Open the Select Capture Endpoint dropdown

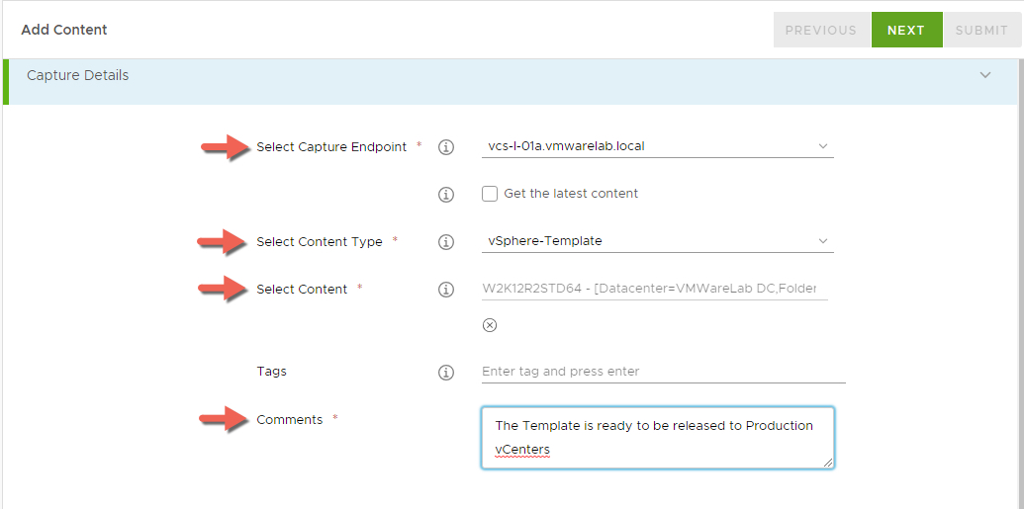(657, 146)
